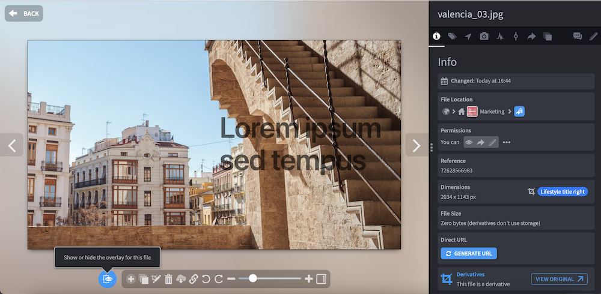The image size is (601, 294).
Task: Rotate image counter-clockwise
Action: pyautogui.click(x=206, y=279)
